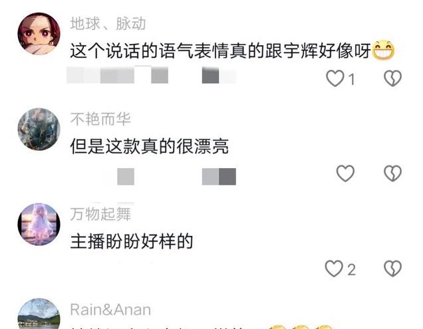Open 地球、脉动's anime avatar profile
This screenshot has height=329, width=423.
(x=39, y=34)
